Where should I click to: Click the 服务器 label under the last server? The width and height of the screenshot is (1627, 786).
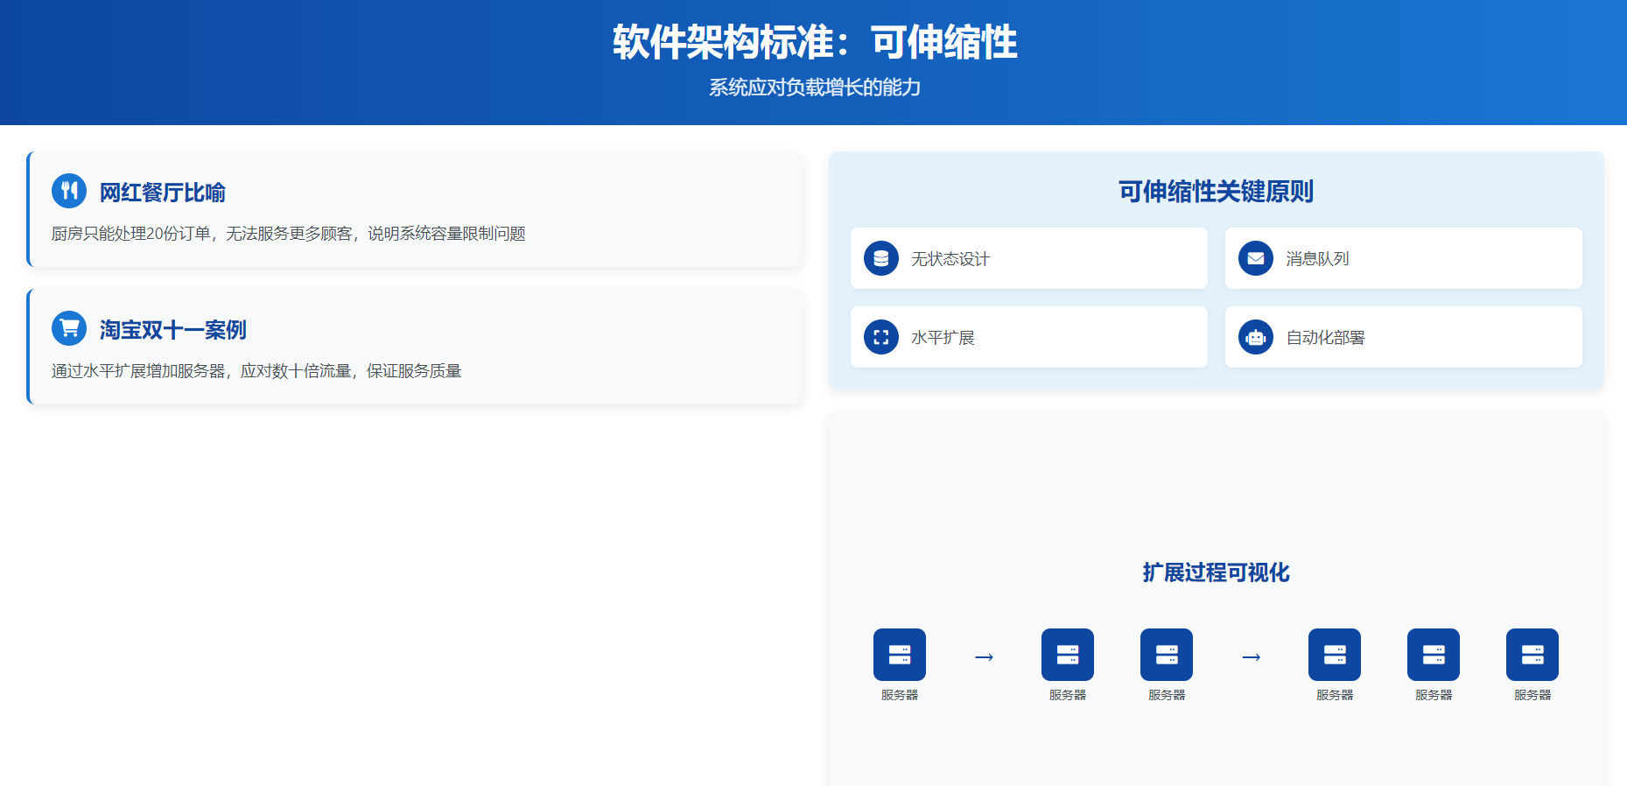click(1532, 695)
